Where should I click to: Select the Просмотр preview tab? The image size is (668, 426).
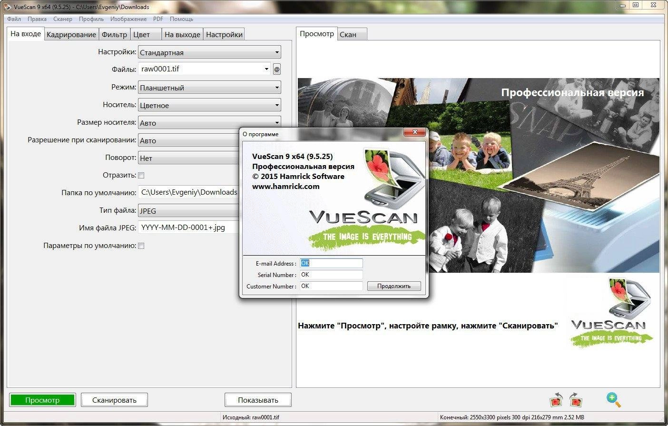[317, 34]
